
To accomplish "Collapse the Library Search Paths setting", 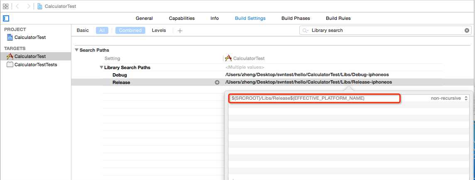I will [x=101, y=67].
